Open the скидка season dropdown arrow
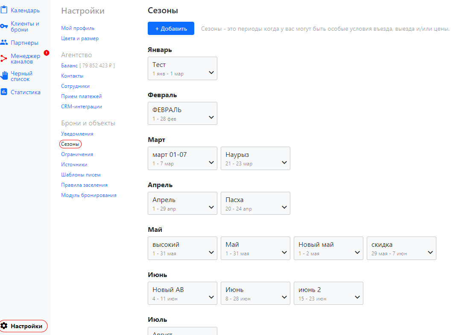The height and width of the screenshot is (335, 453). [430, 253]
